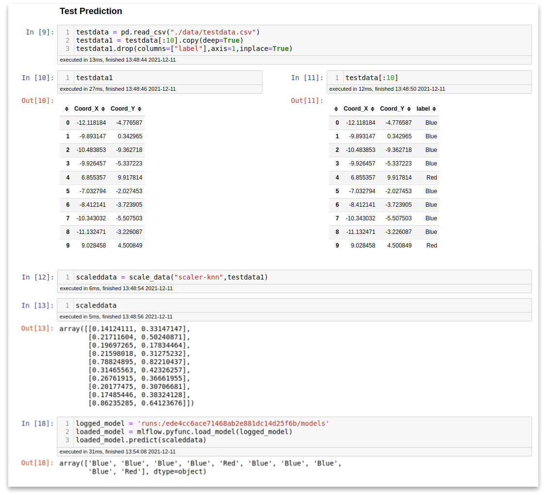This screenshot has width=549, height=495.
Task: Collapse output via the Out[18] prompt
Action: pos(38,463)
